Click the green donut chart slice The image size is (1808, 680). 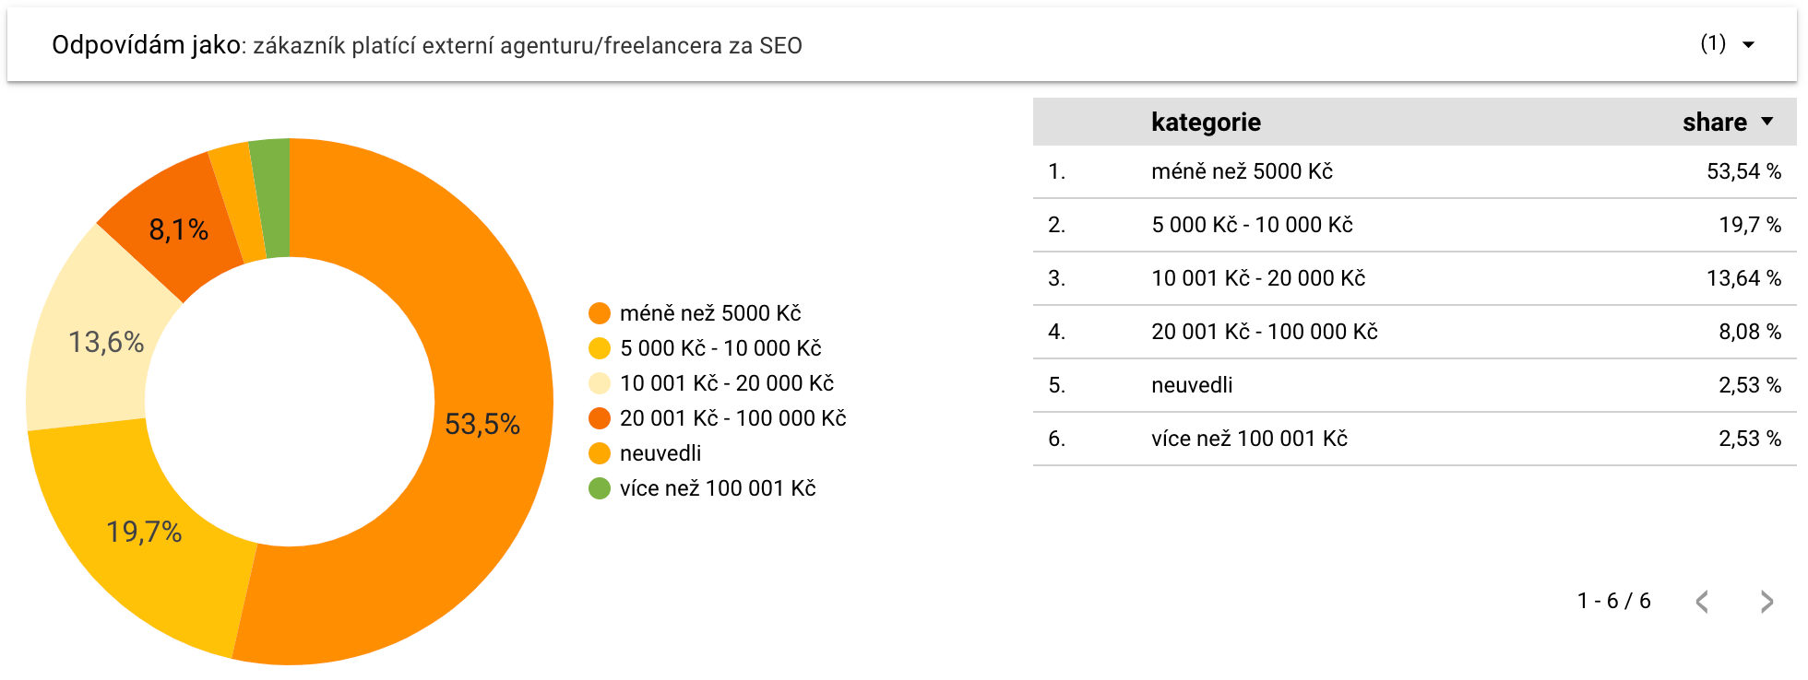pyautogui.click(x=273, y=197)
